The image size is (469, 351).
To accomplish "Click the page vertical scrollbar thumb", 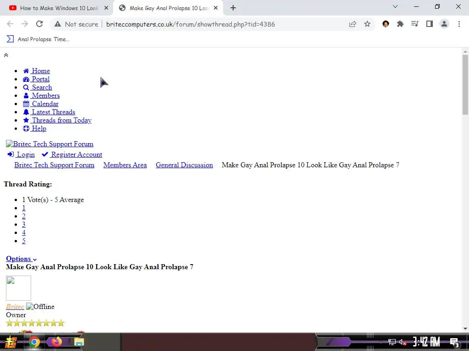I will [465, 85].
